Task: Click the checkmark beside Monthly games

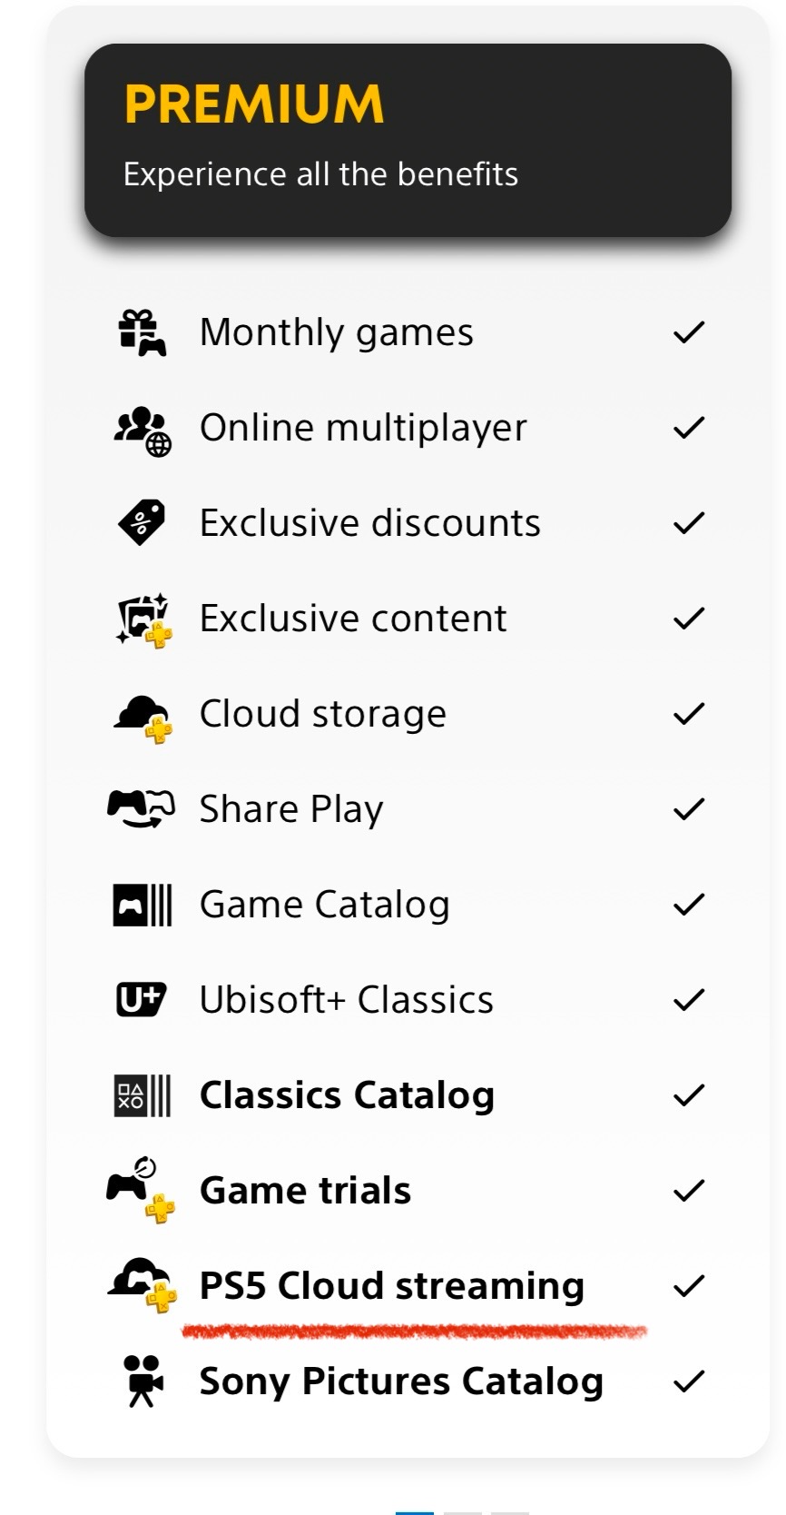Action: 689,332
